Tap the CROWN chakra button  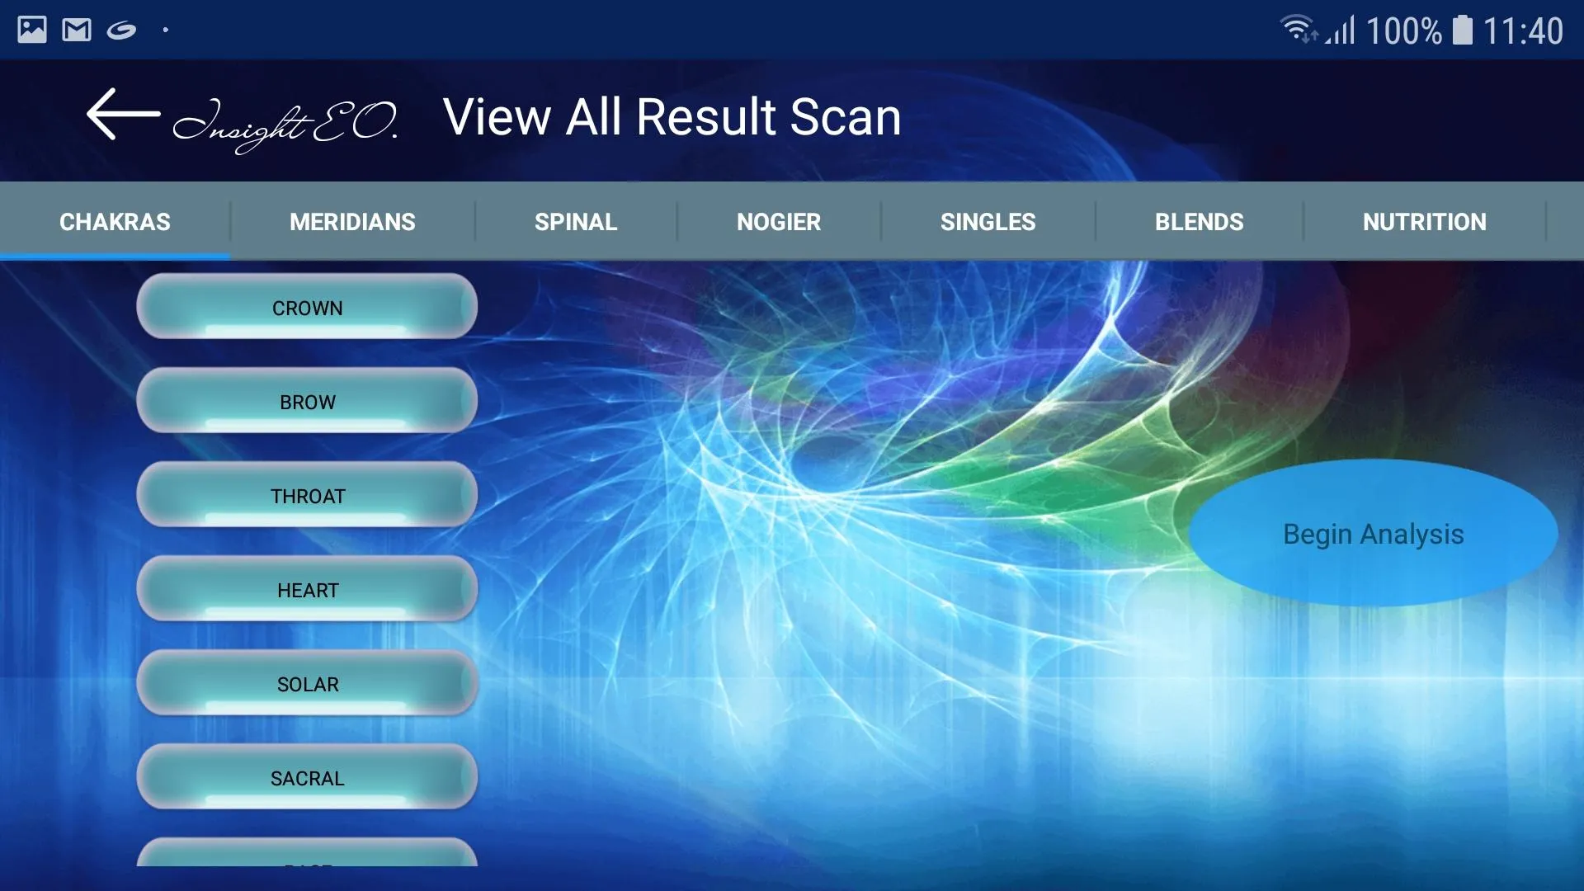[x=308, y=307]
